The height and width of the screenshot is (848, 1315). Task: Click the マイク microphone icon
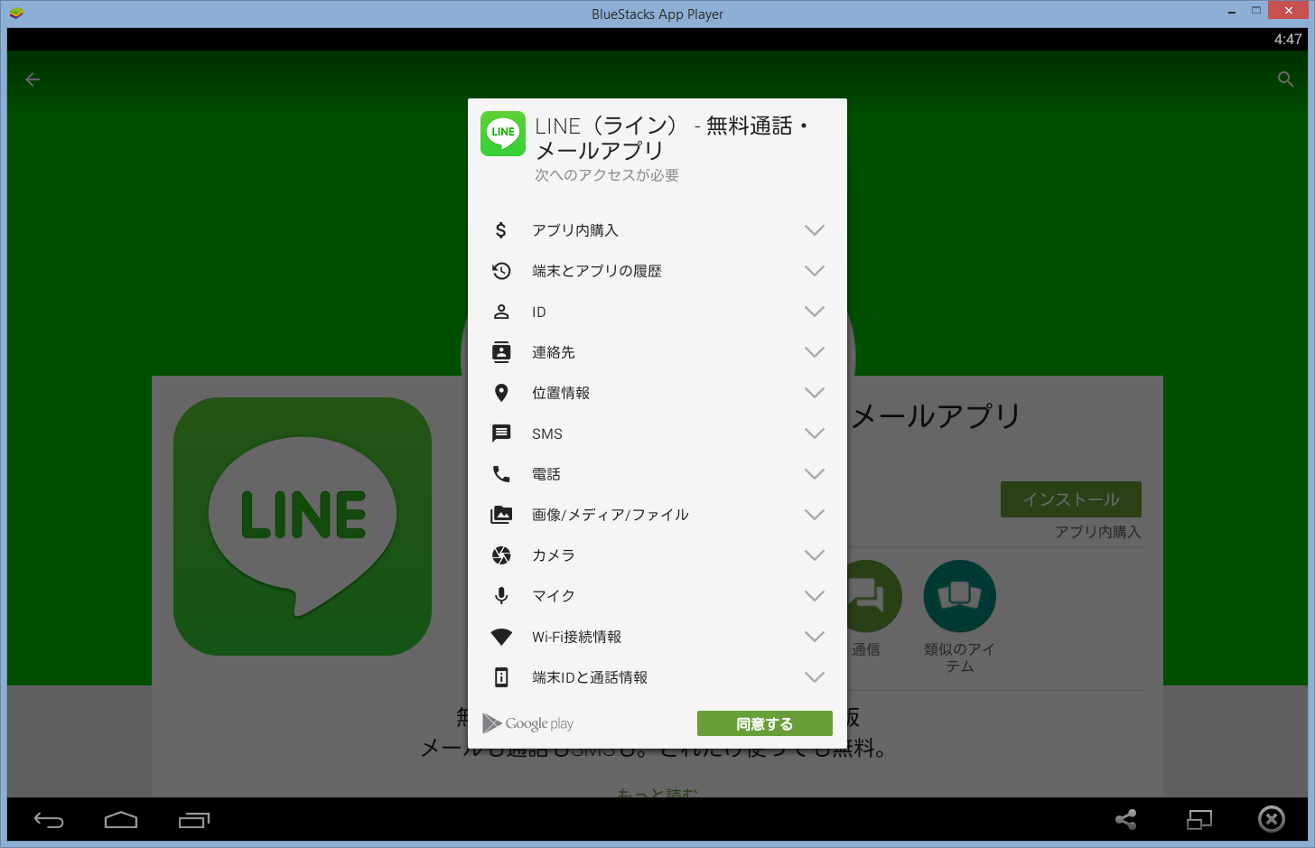(x=501, y=596)
